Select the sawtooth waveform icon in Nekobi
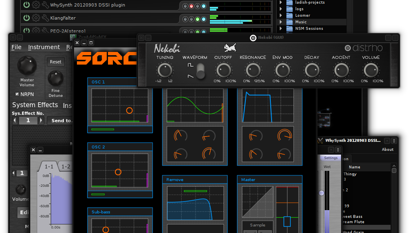This screenshot has height=233, width=409. coord(190,76)
